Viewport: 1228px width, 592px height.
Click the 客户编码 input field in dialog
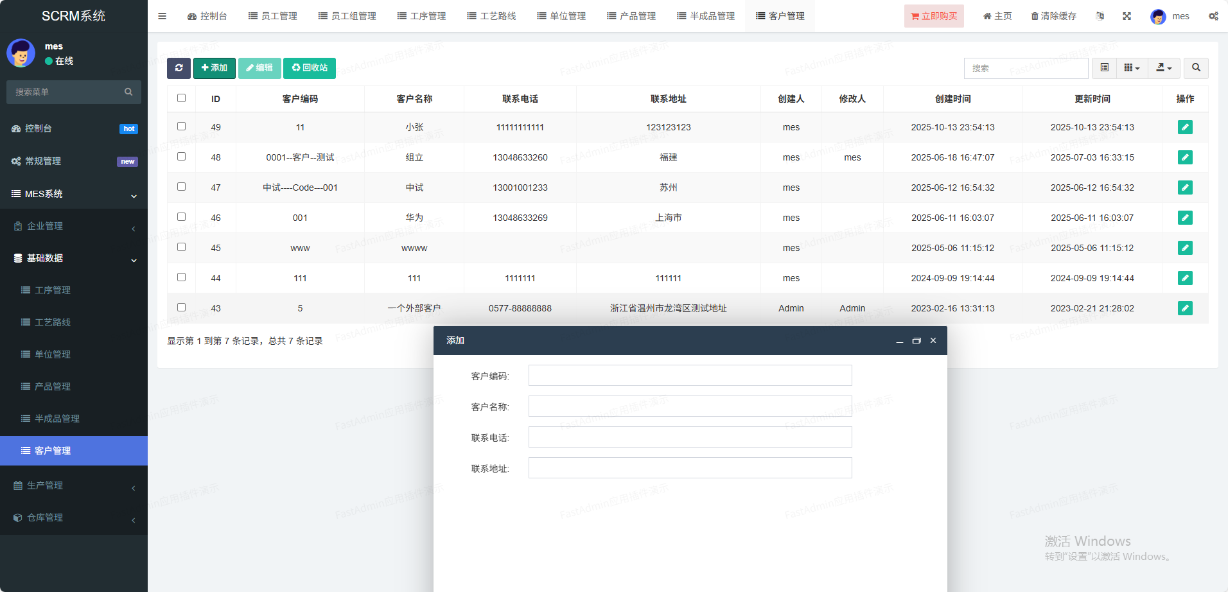pyautogui.click(x=690, y=376)
